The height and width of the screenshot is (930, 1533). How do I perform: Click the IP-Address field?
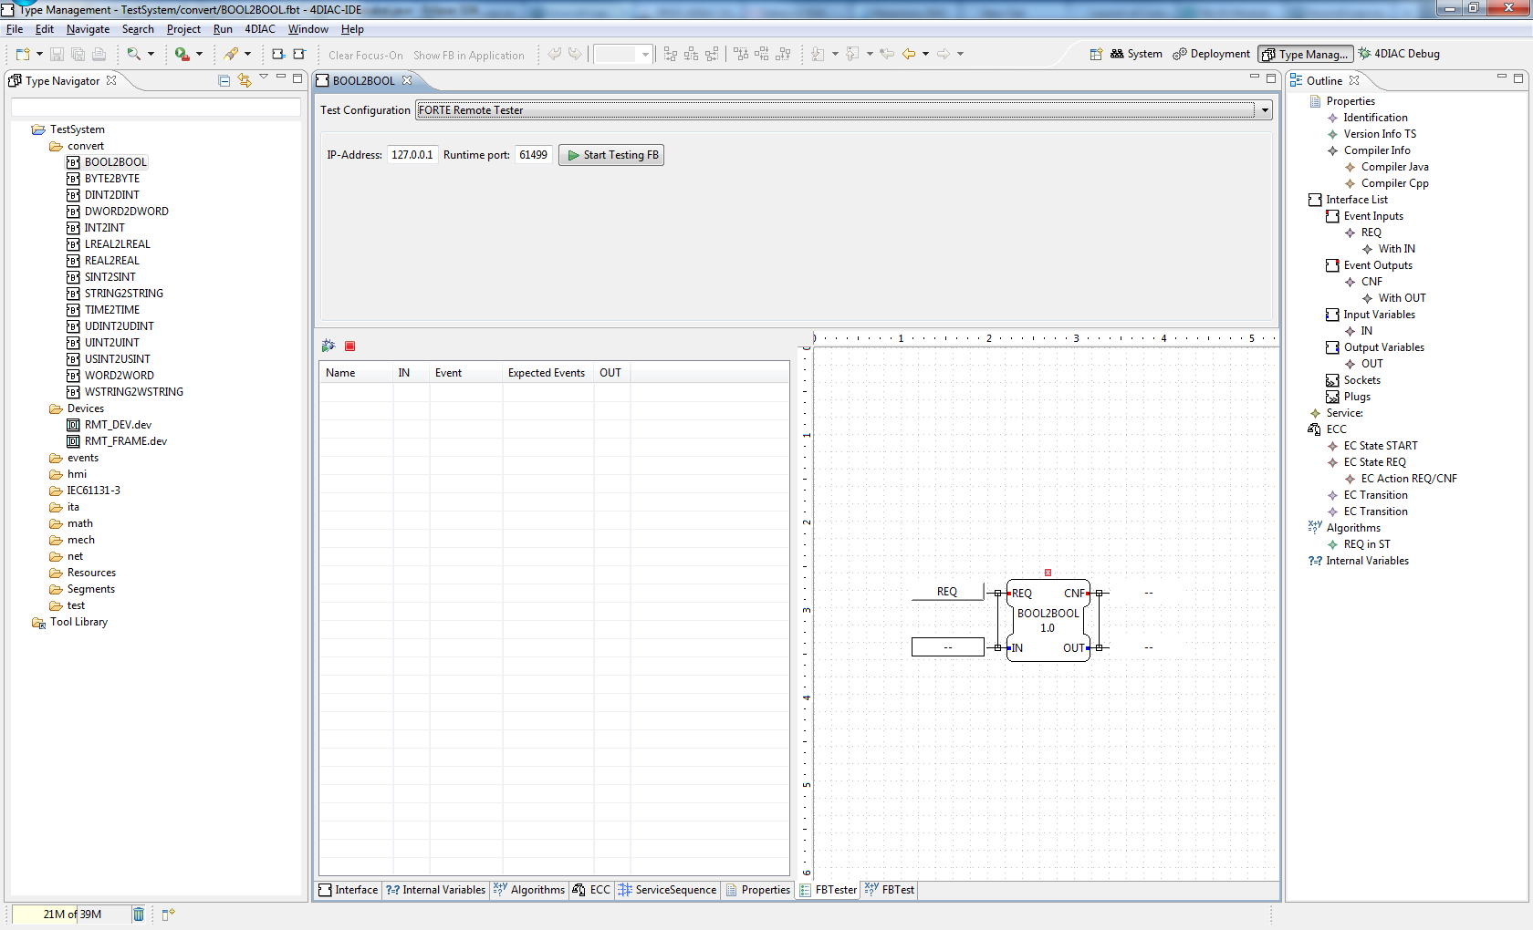coord(412,155)
